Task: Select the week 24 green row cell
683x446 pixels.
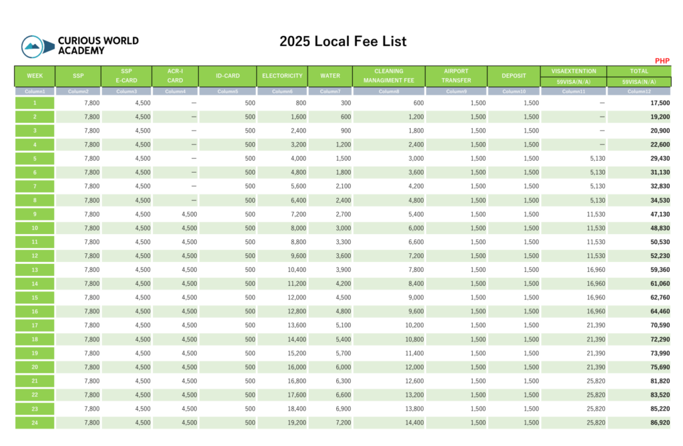Action: coord(35,422)
